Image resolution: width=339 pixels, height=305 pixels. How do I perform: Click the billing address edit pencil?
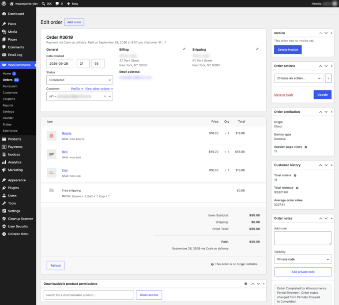pyautogui.click(x=184, y=49)
